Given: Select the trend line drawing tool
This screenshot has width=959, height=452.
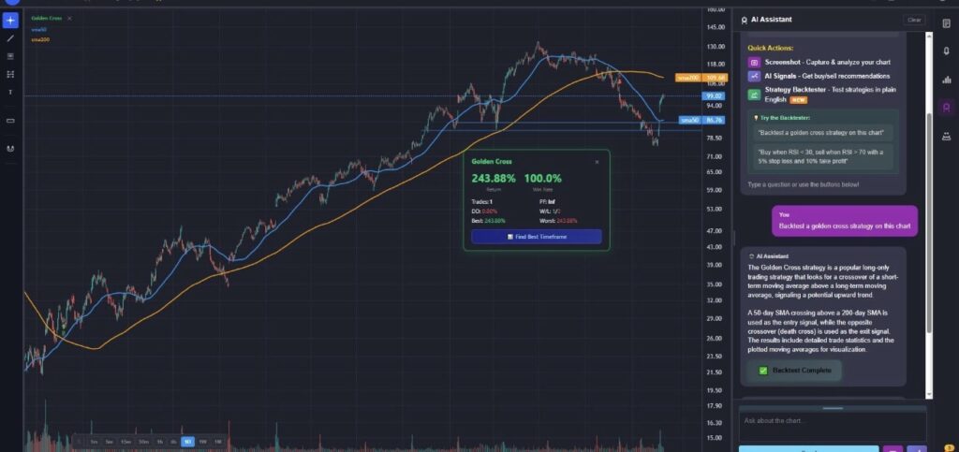Looking at the screenshot, I should pyautogui.click(x=10, y=38).
